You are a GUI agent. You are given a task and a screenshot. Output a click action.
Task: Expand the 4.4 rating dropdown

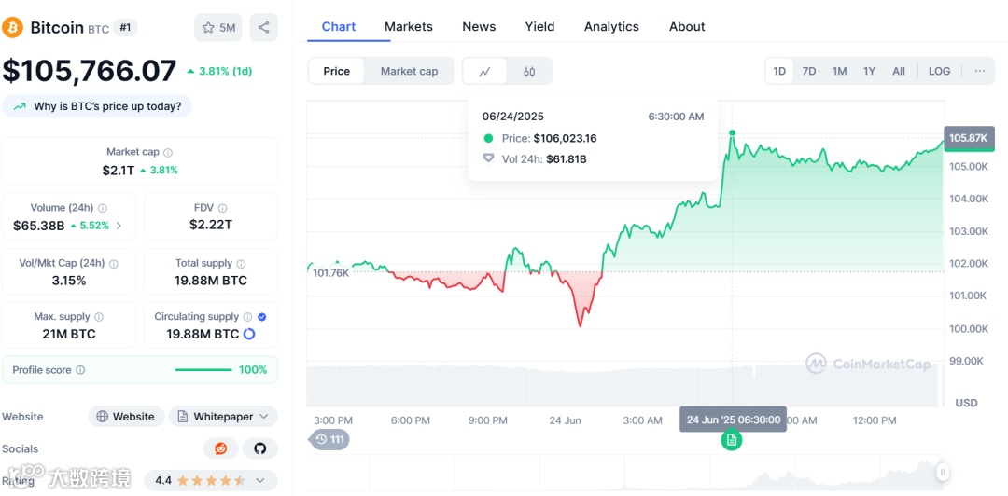pos(211,480)
